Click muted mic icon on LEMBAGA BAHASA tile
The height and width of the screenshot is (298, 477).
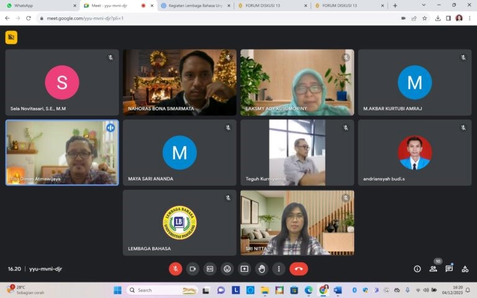pyautogui.click(x=228, y=198)
